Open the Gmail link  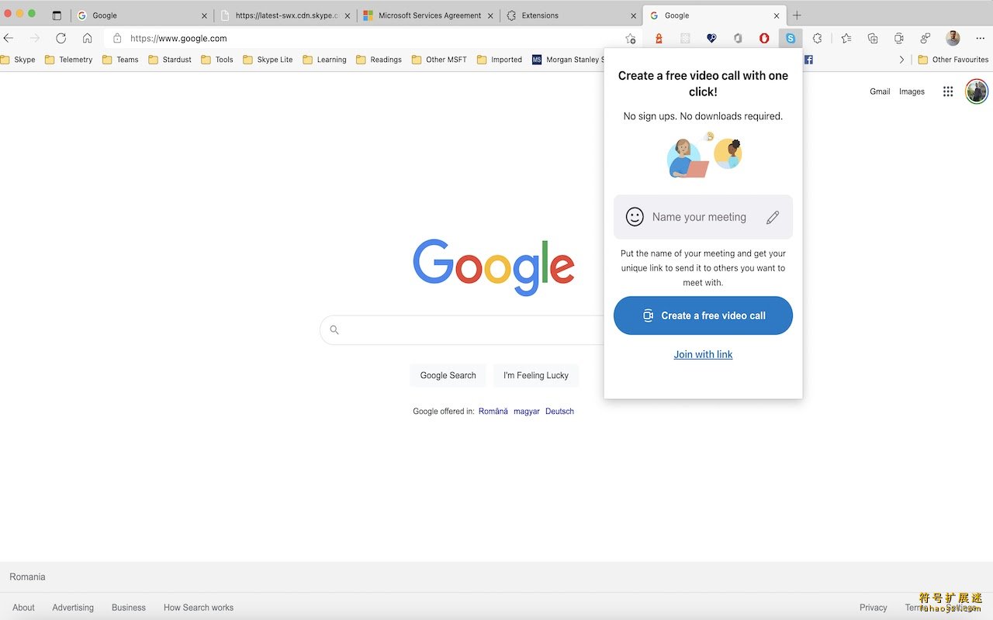click(880, 91)
